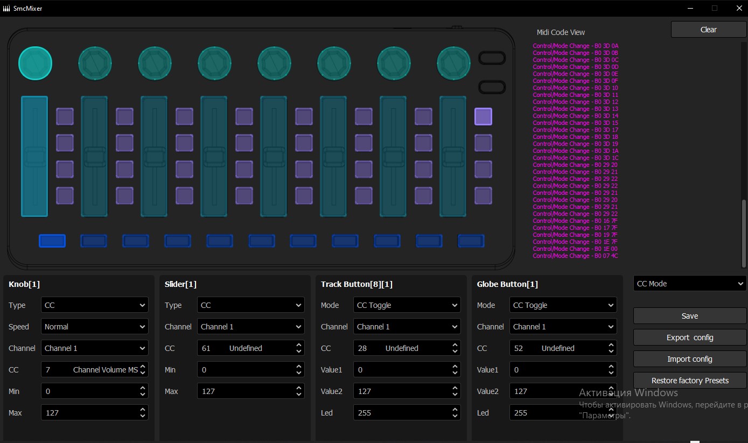Toggle the top track button beside first slider
The height and width of the screenshot is (443, 748).
pyautogui.click(x=65, y=116)
